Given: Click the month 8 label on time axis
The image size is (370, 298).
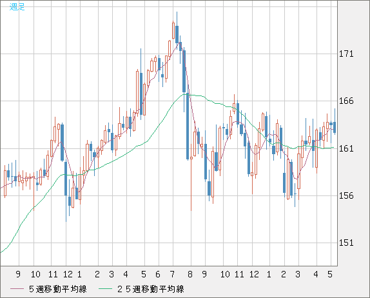Looking at the screenshot, I should pyautogui.click(x=190, y=274).
